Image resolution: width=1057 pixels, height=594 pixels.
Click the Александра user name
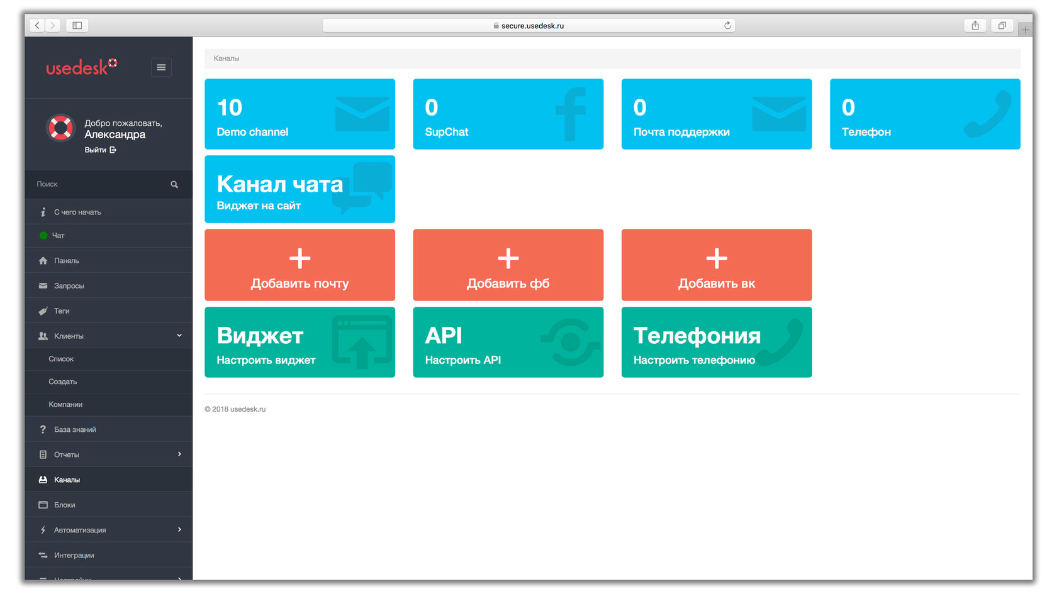coord(115,135)
